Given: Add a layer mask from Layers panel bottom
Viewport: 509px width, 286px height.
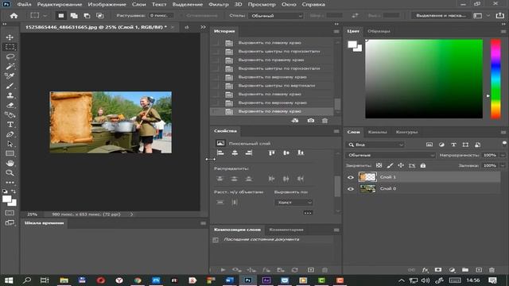Looking at the screenshot, I should pyautogui.click(x=438, y=270).
